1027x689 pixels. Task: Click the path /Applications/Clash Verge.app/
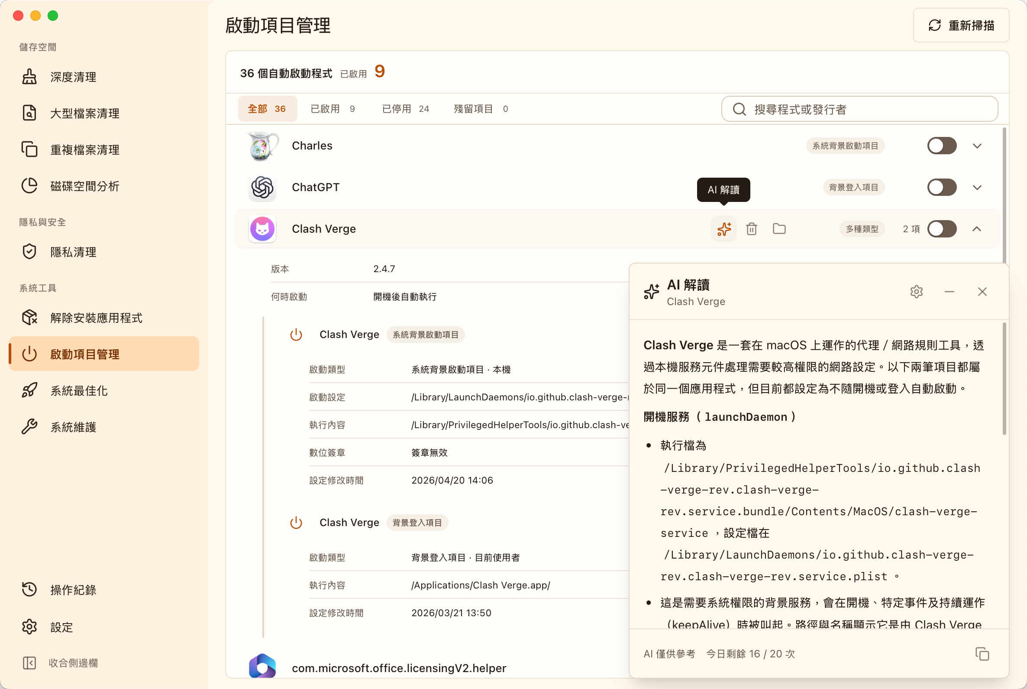pyautogui.click(x=481, y=586)
